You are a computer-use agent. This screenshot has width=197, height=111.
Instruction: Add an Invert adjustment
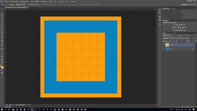tap(175, 30)
